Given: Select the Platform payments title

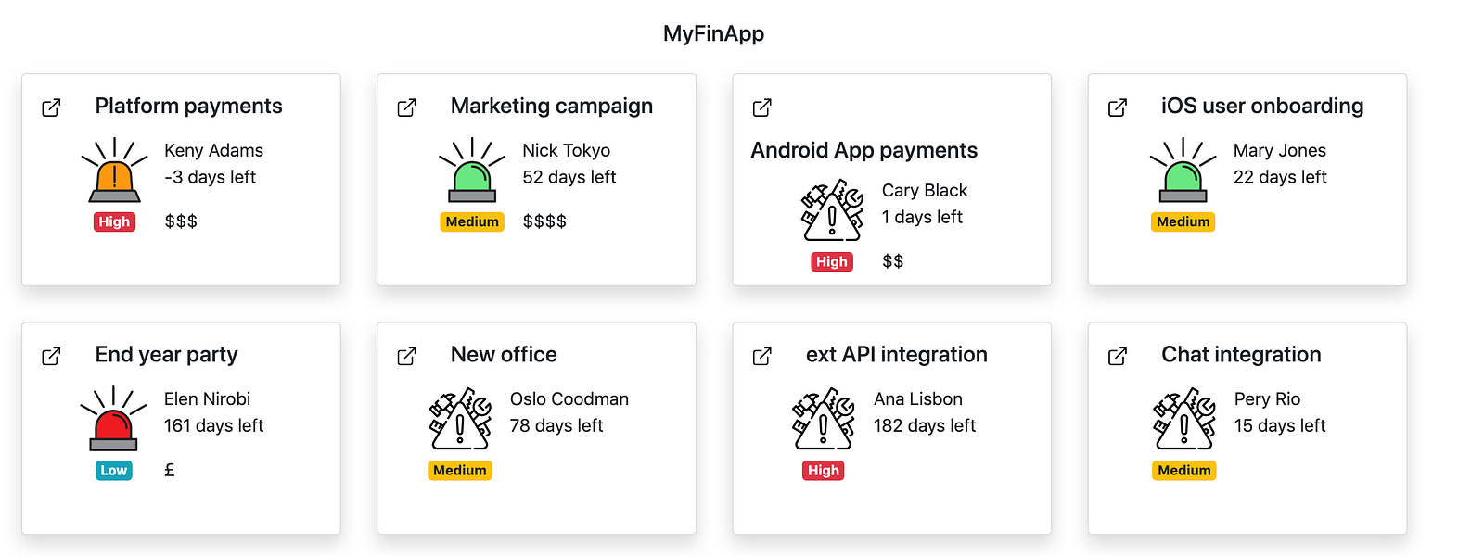Looking at the screenshot, I should [x=188, y=106].
